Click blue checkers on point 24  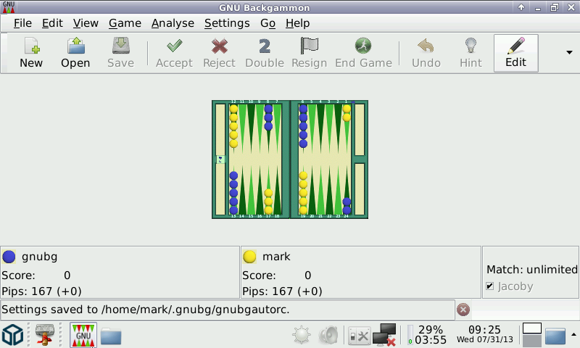[x=347, y=206]
